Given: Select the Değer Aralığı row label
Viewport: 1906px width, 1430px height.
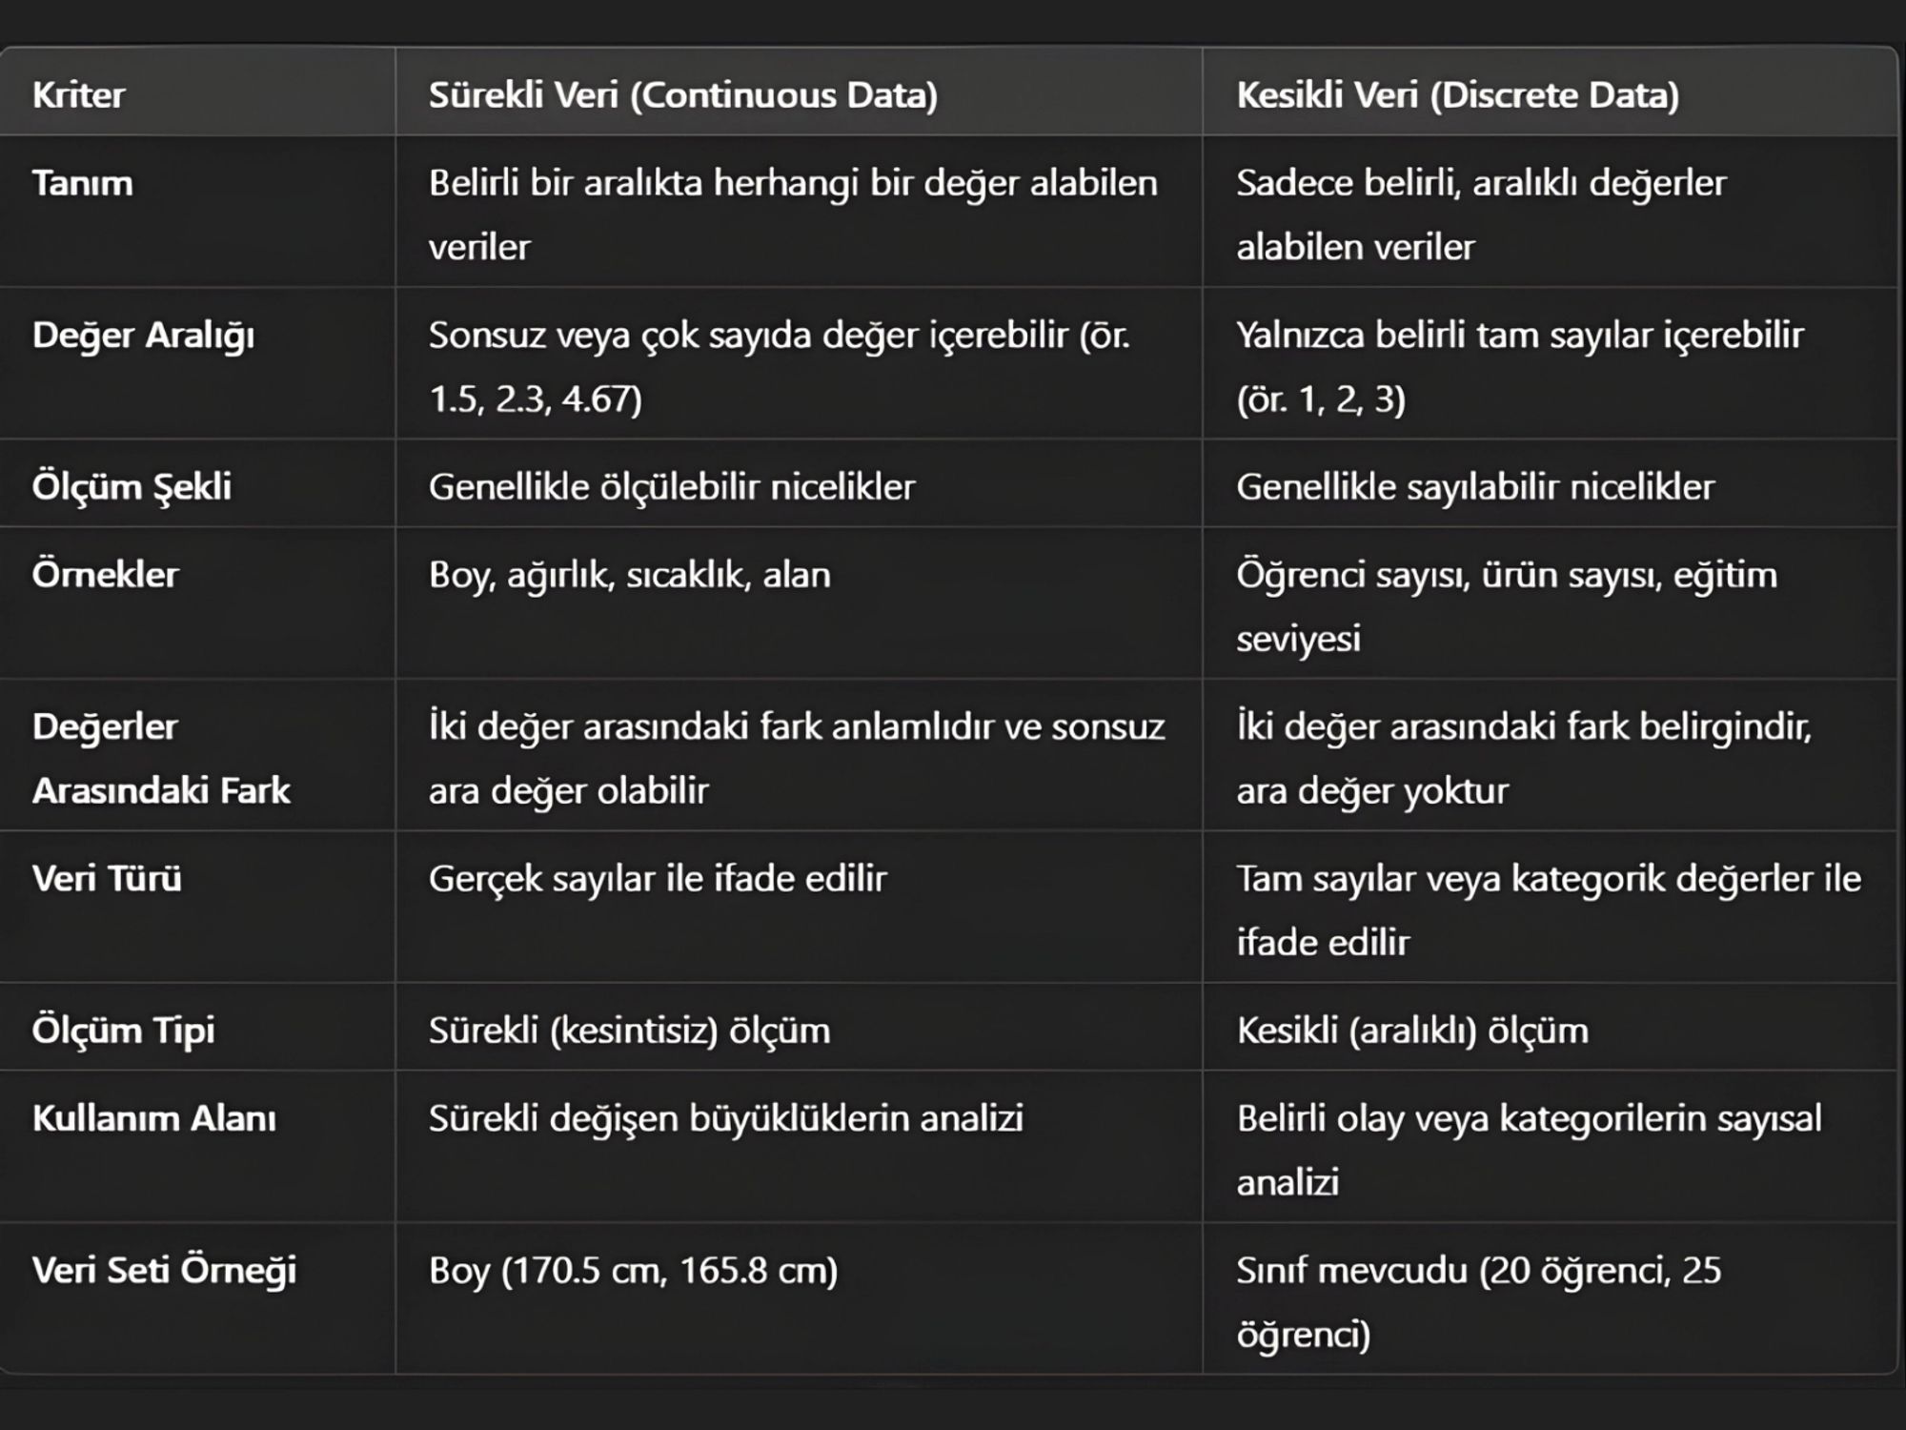Looking at the screenshot, I should [x=143, y=336].
